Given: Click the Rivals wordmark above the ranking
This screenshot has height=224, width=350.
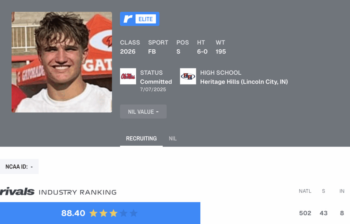Looking at the screenshot, I should (x=17, y=192).
